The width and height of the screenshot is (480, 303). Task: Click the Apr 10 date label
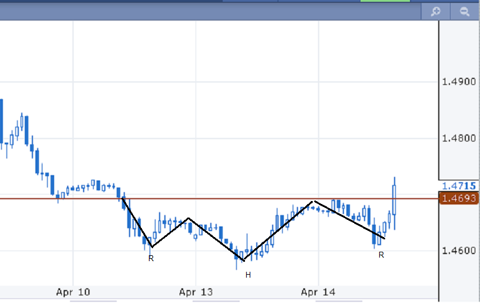[73, 292]
